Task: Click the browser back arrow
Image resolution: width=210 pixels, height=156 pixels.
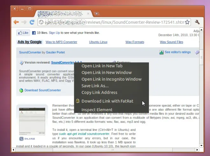Action: pos(16,22)
